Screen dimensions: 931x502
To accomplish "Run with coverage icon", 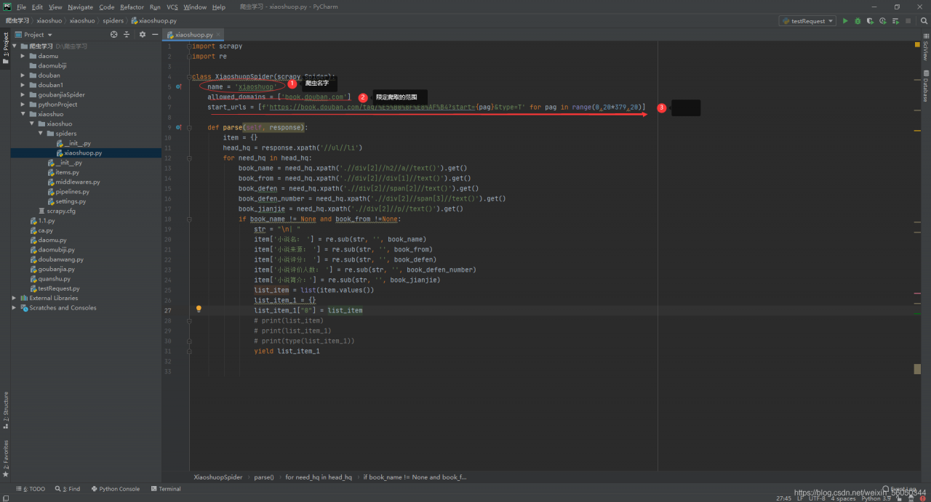I will (871, 21).
